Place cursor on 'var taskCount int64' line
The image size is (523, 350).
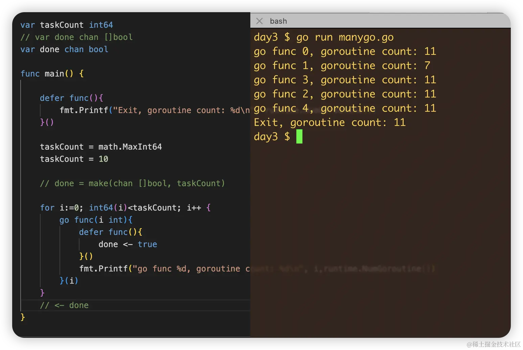tap(67, 25)
